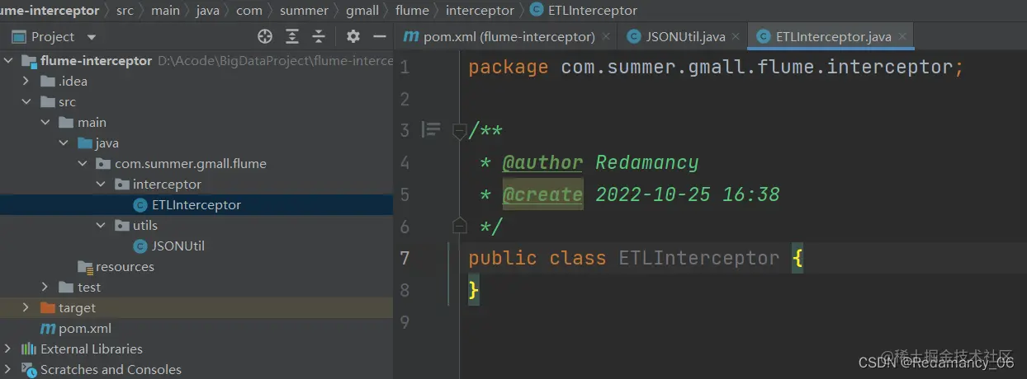Expand External Libraries node

click(8, 349)
